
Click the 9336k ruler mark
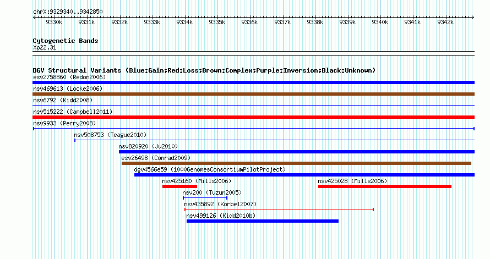(250, 22)
